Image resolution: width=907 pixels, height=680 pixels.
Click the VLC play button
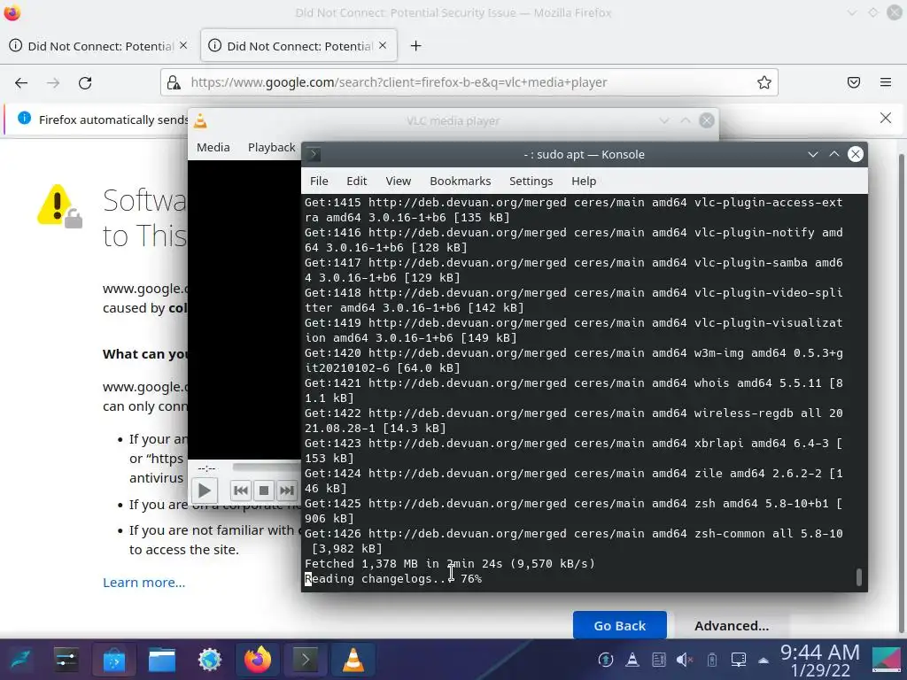pos(205,491)
